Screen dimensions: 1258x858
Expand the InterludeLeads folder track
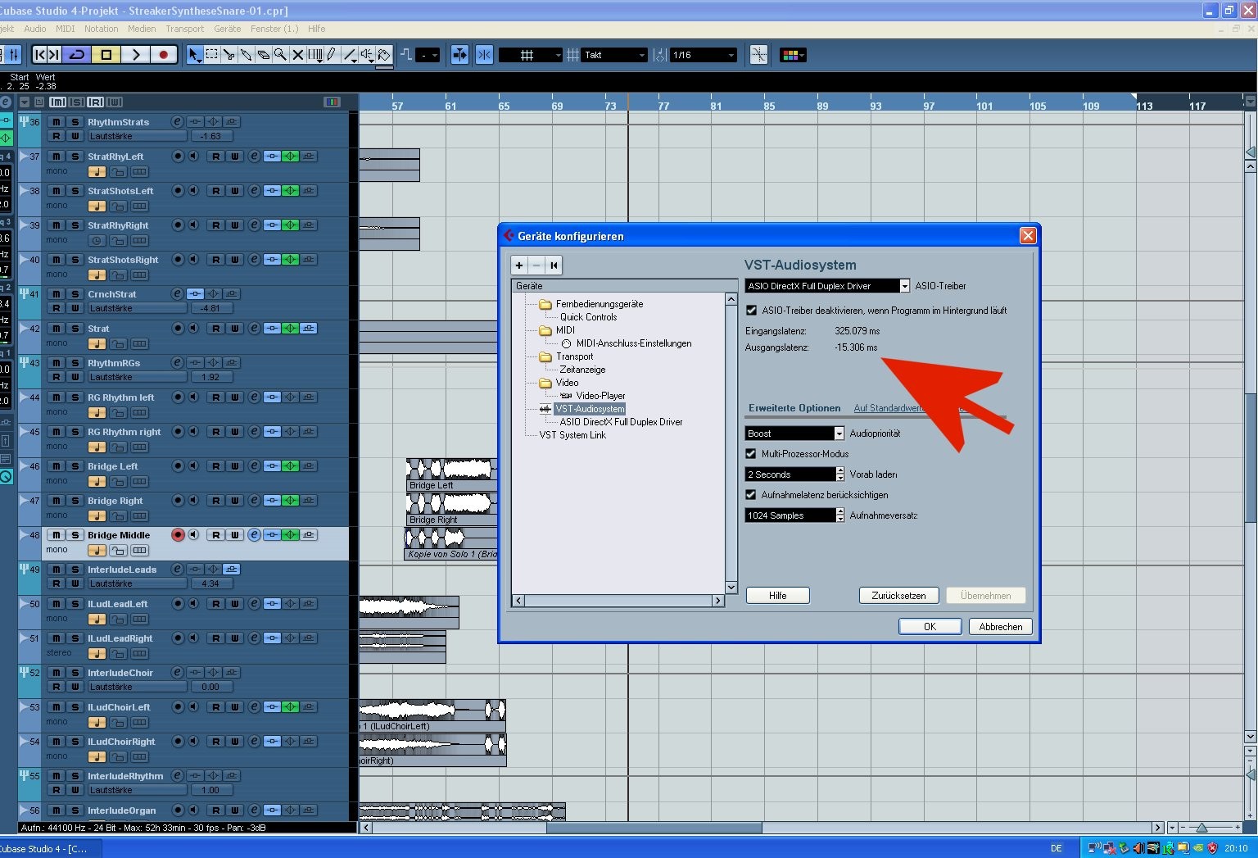click(x=25, y=569)
